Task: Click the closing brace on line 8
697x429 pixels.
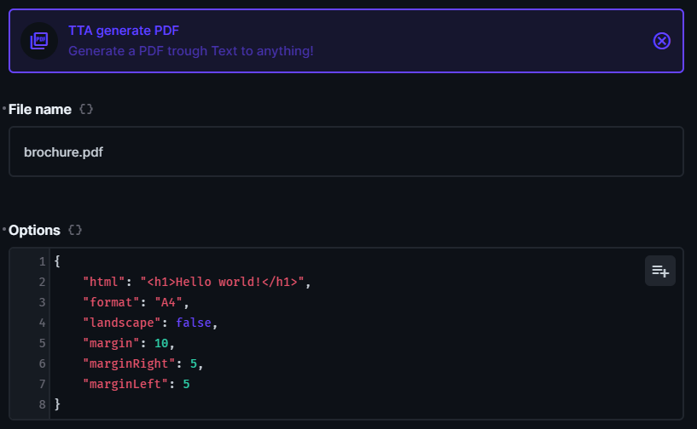Action: (x=57, y=403)
